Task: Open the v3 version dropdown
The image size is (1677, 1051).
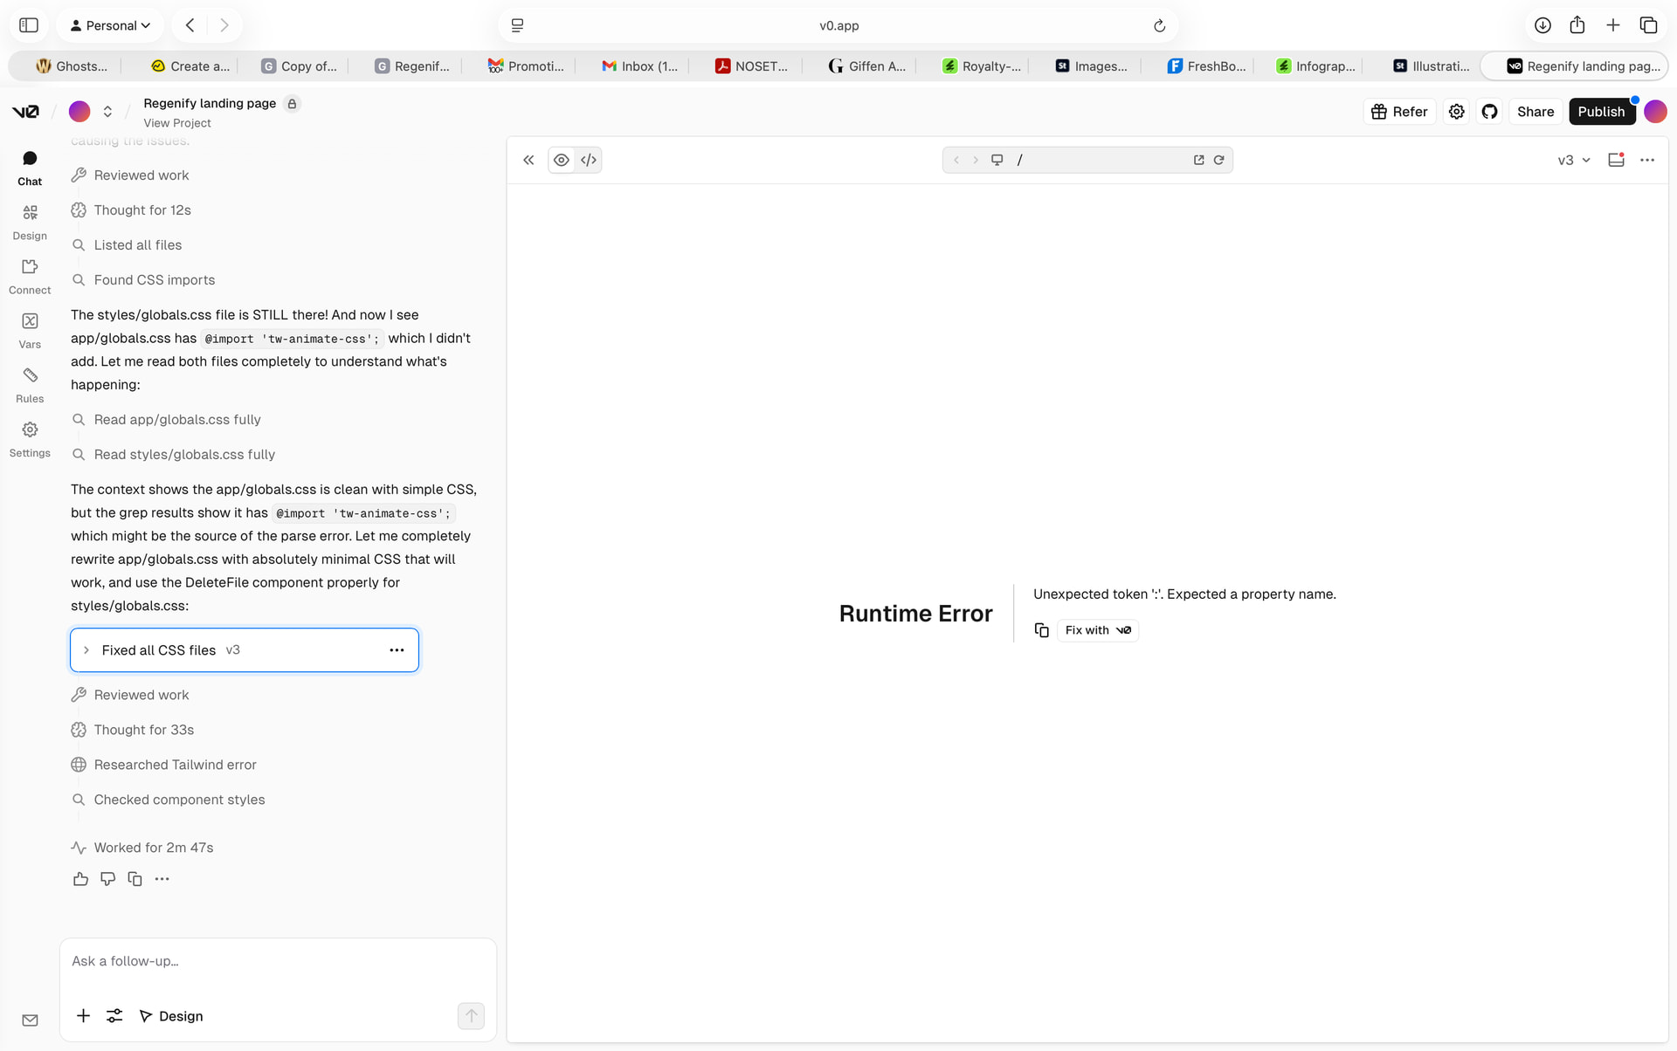Action: 1574,160
